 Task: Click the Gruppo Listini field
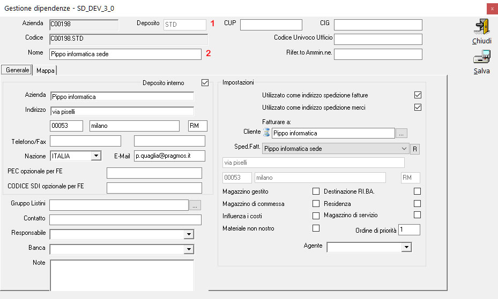coord(119,205)
